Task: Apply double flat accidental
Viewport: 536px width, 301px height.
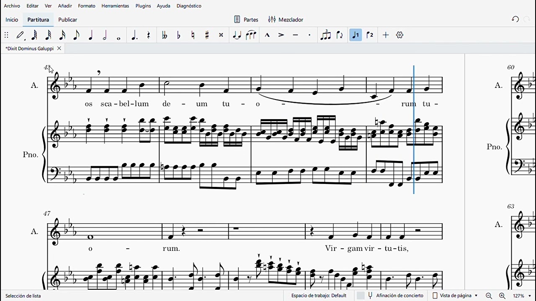Action: coord(165,35)
